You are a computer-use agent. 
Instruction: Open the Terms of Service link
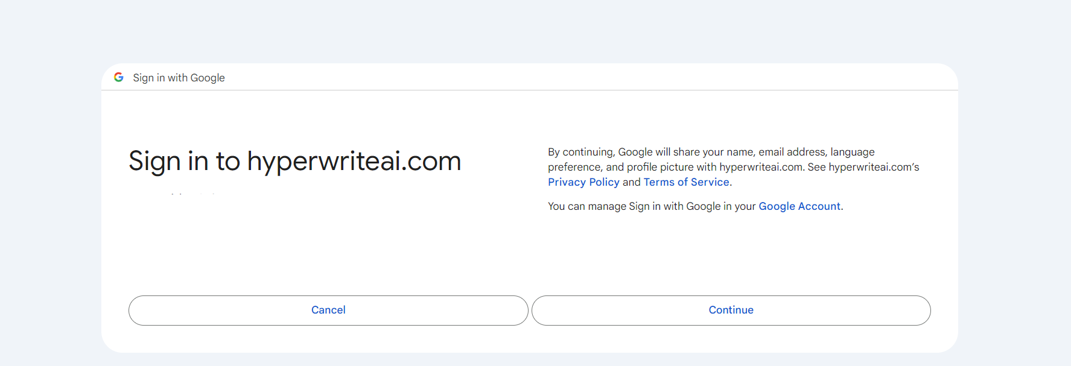click(686, 182)
